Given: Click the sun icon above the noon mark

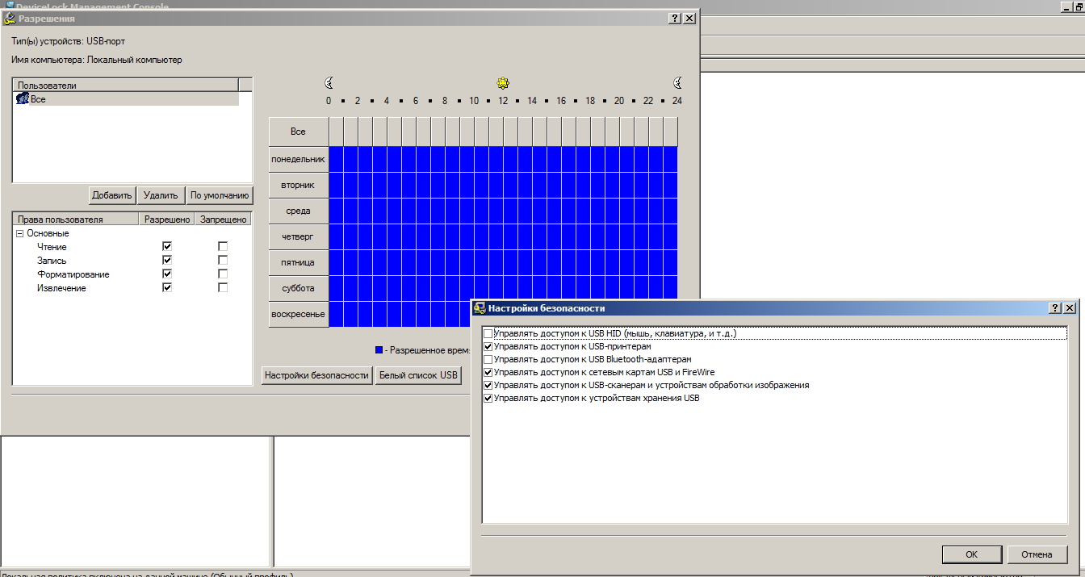Looking at the screenshot, I should click(x=503, y=82).
